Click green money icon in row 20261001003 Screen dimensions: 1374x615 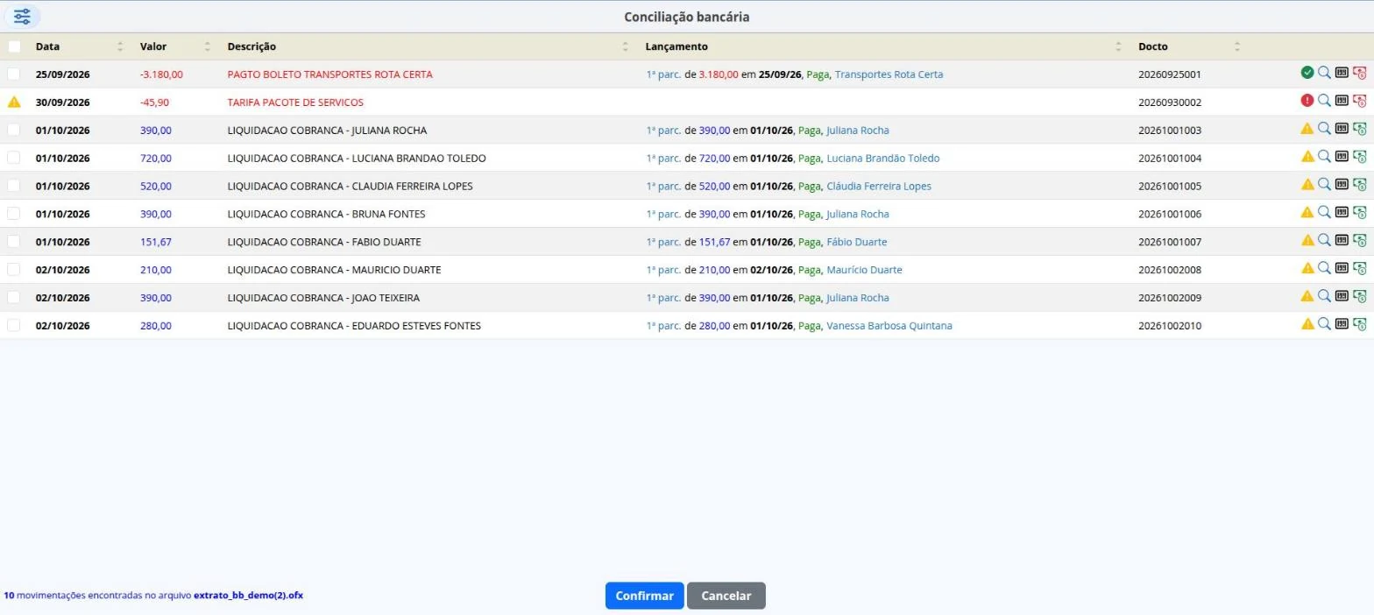[x=1359, y=129]
